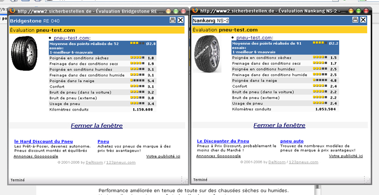Screen dimensions: 379x195
Task: Click the Nankang tire thumbnail image
Action: tap(207, 54)
